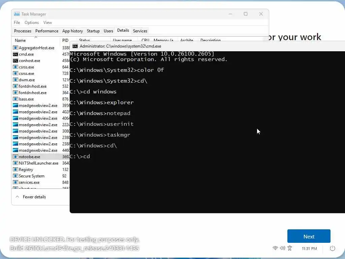345x259 pixels.
Task: Collapse with the Fewer details chevron
Action: (18, 197)
